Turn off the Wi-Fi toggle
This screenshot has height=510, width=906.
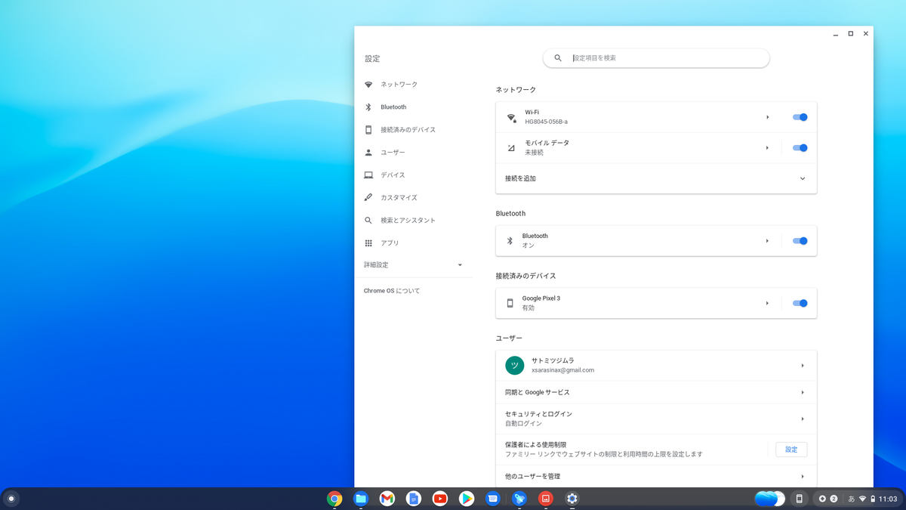tap(800, 117)
